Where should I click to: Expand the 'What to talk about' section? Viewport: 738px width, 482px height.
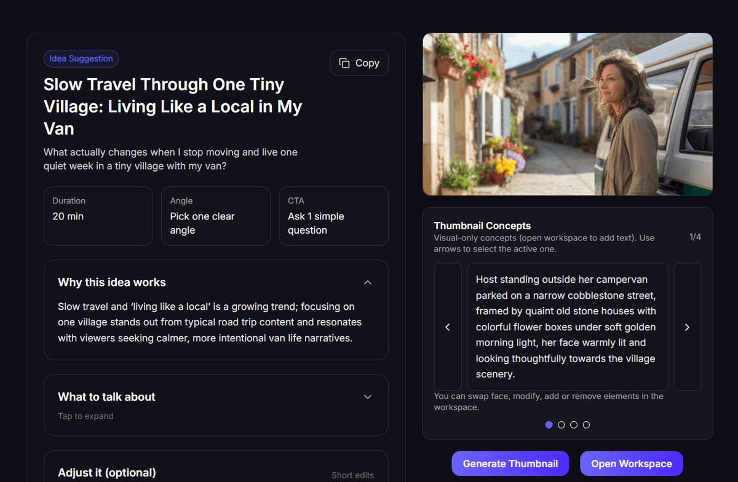[367, 397]
